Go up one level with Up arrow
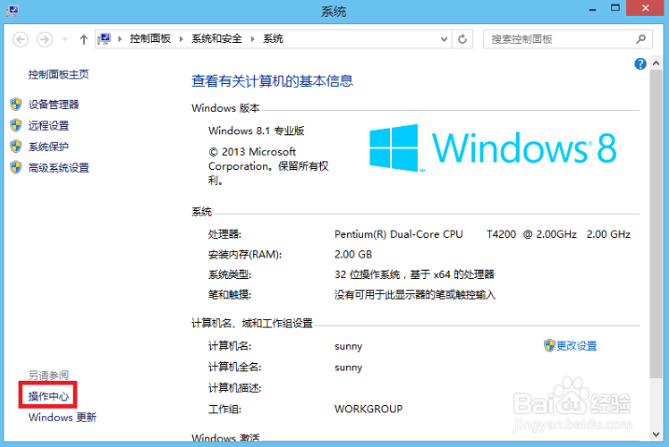The height and width of the screenshot is (447, 669). point(84,39)
